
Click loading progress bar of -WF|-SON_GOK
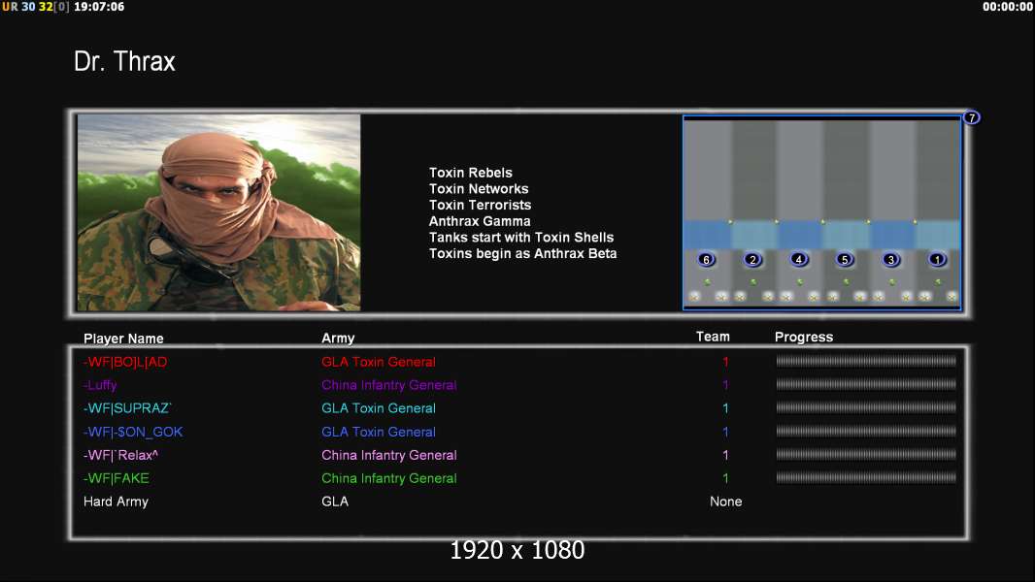(x=866, y=431)
